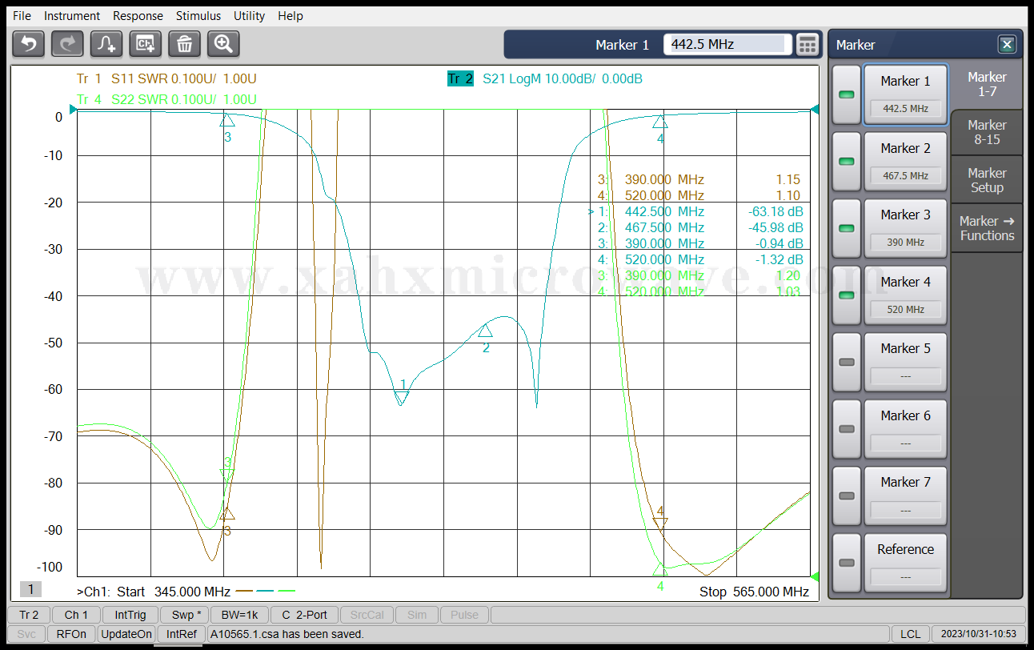The height and width of the screenshot is (650, 1034).
Task: Click the trash delete icon
Action: coord(184,43)
